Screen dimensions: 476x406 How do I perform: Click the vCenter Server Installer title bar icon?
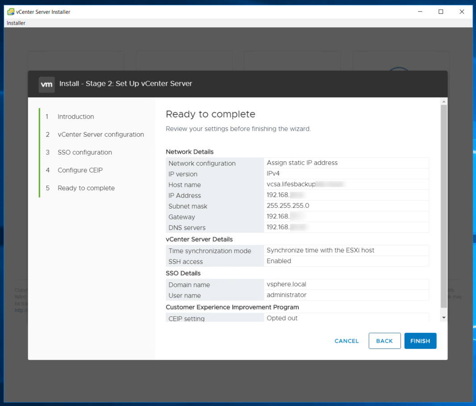pyautogui.click(x=11, y=12)
